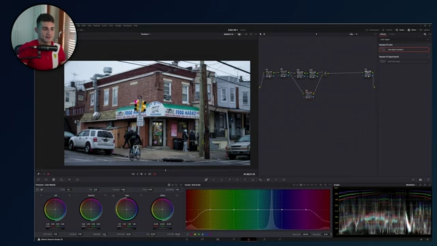
Task: Reset the Lift wheel
Action: [x=70, y=195]
